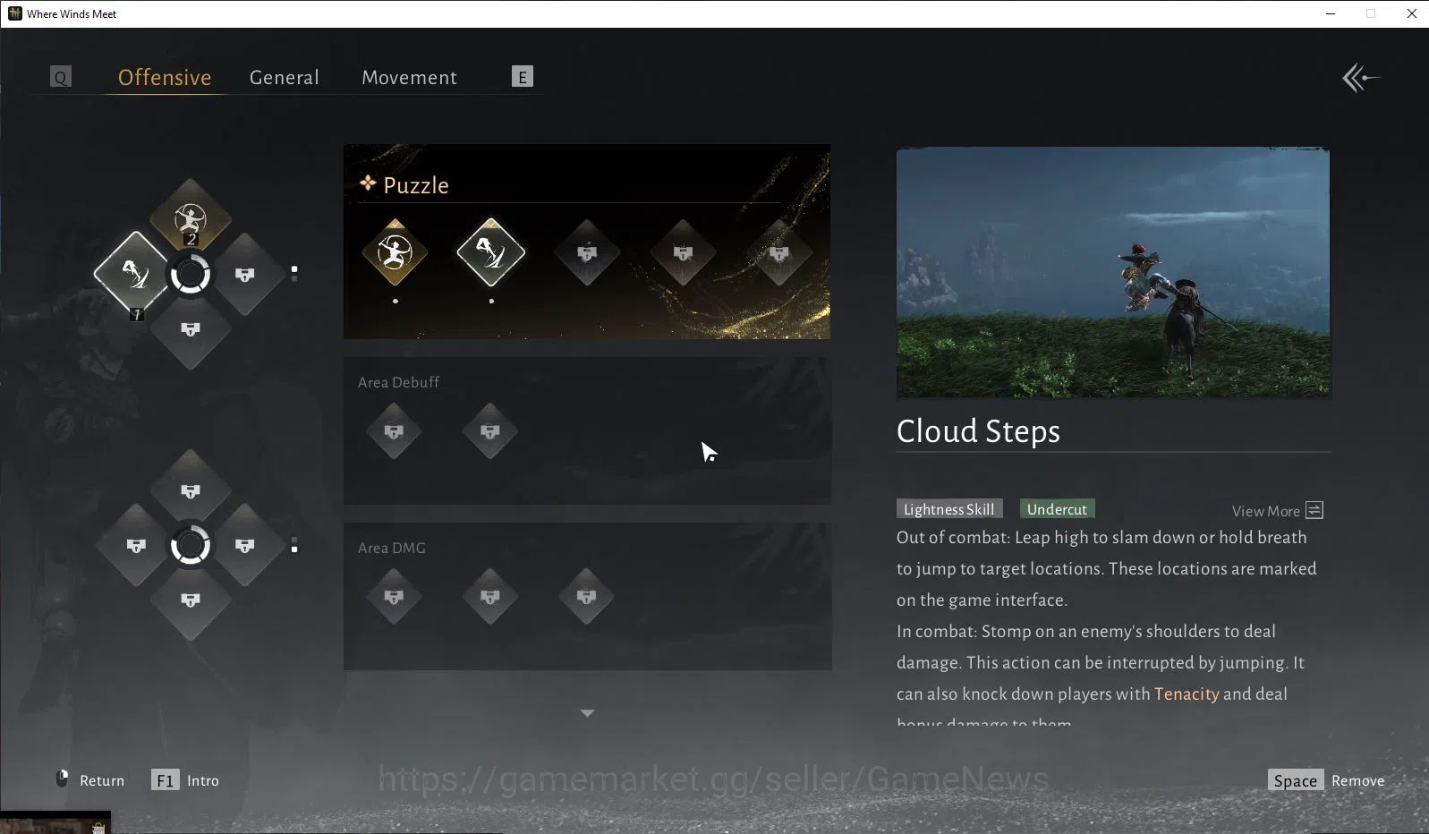This screenshot has height=834, width=1429.
Task: Choose the archer skill in Puzzle section
Action: pyautogui.click(x=395, y=253)
